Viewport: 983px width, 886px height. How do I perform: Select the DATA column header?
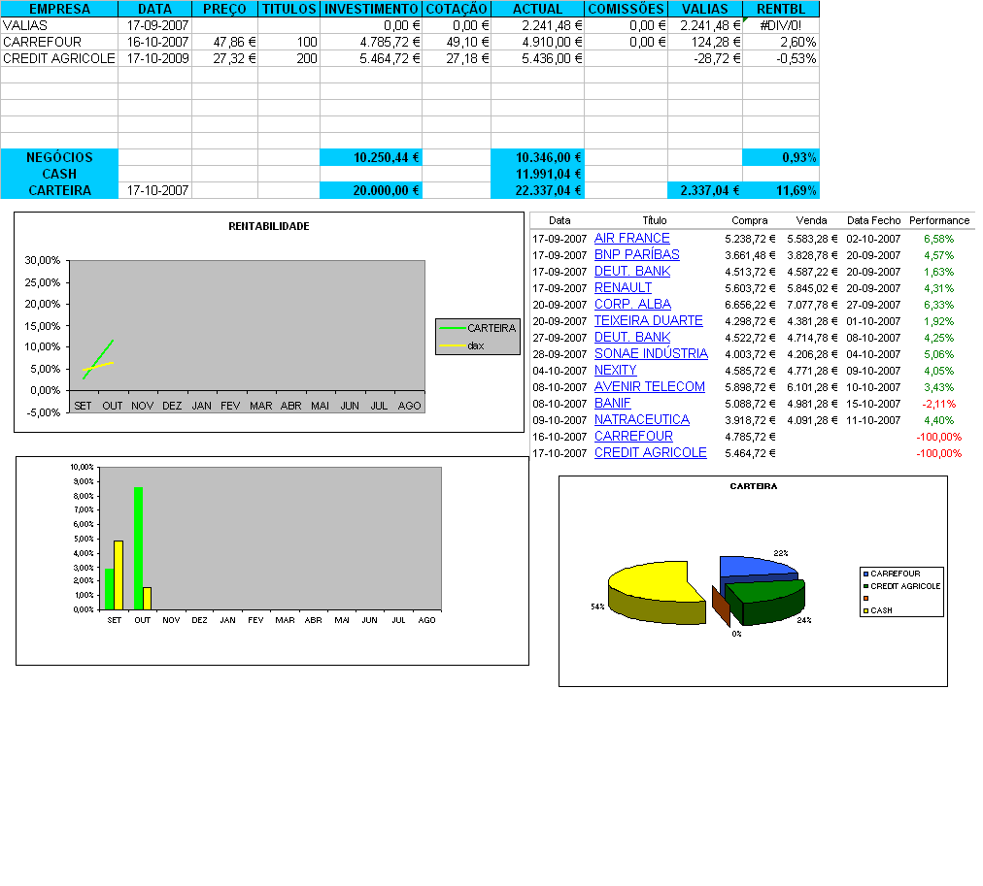pyautogui.click(x=154, y=9)
